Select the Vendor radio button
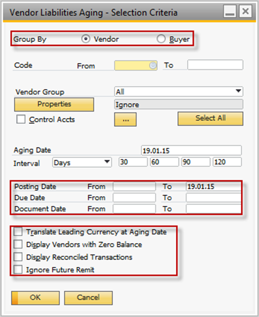259x317 pixels. [86, 39]
